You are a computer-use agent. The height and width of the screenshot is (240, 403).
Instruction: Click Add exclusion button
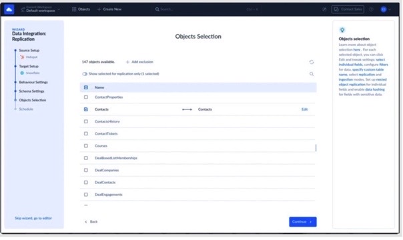139,62
